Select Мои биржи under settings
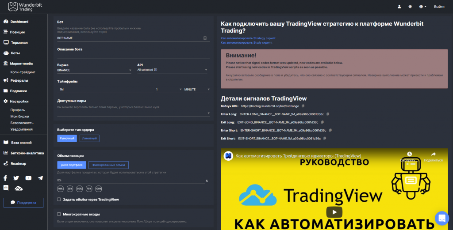Image resolution: width=453 pixels, height=230 pixels. click(x=19, y=117)
